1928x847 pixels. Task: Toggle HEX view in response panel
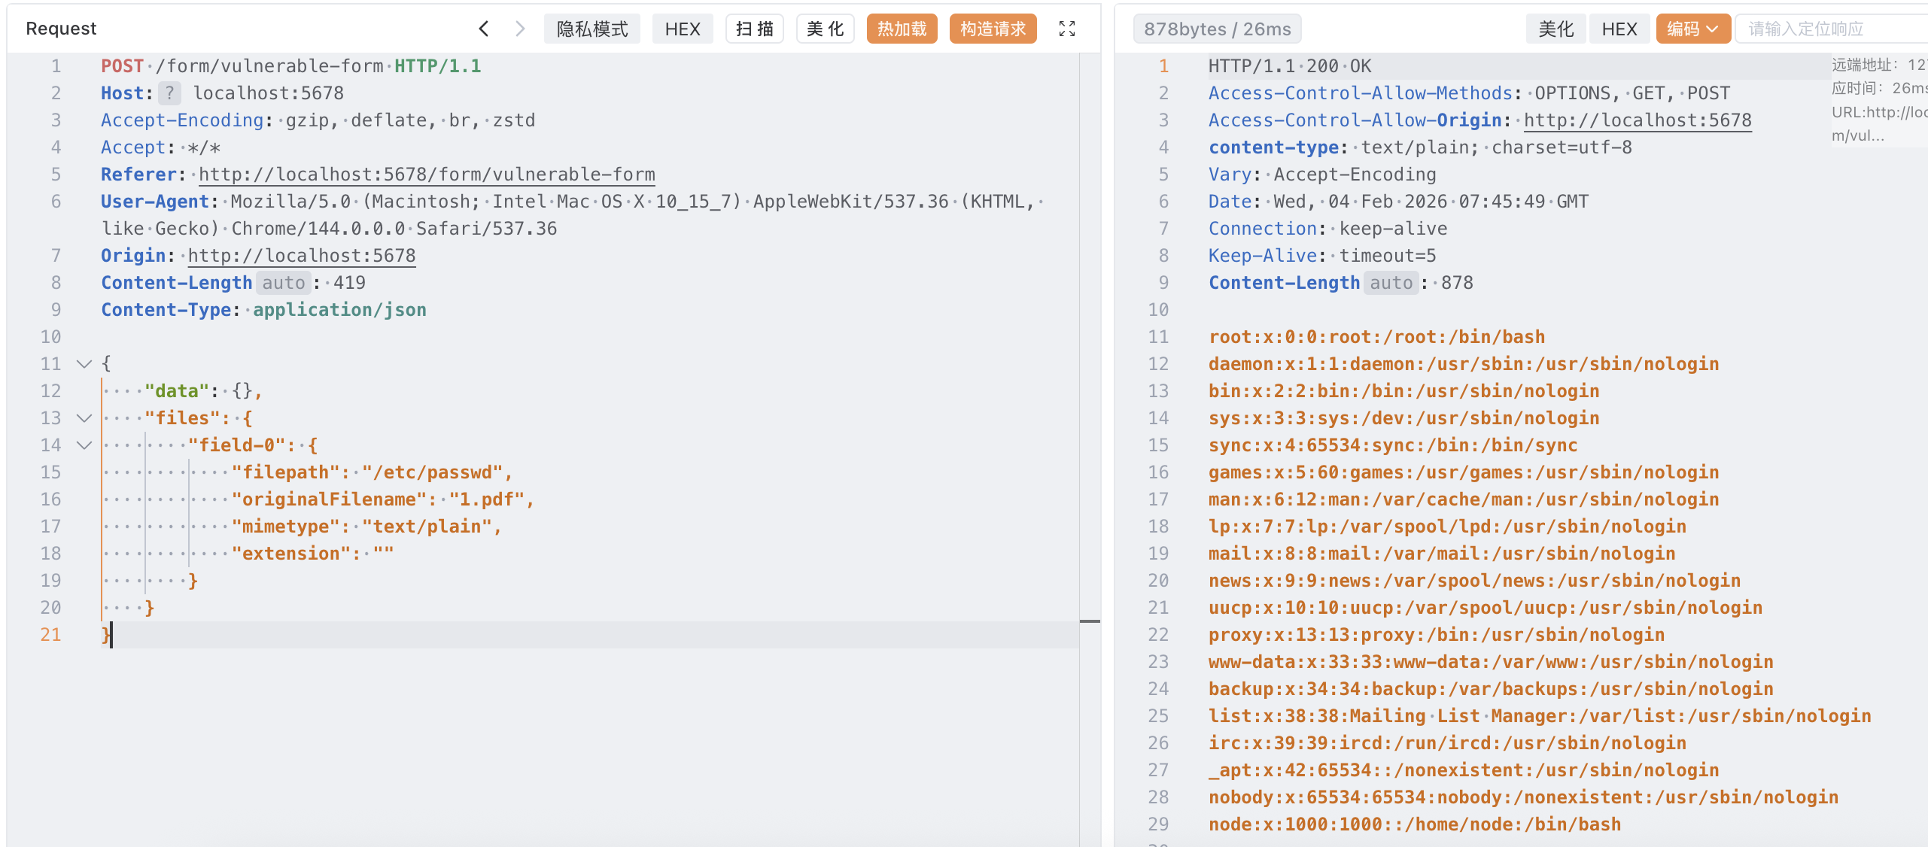pos(1619,29)
